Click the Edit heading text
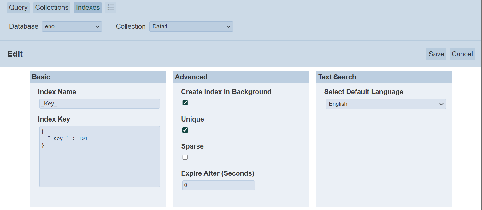This screenshot has height=210, width=482. point(15,54)
